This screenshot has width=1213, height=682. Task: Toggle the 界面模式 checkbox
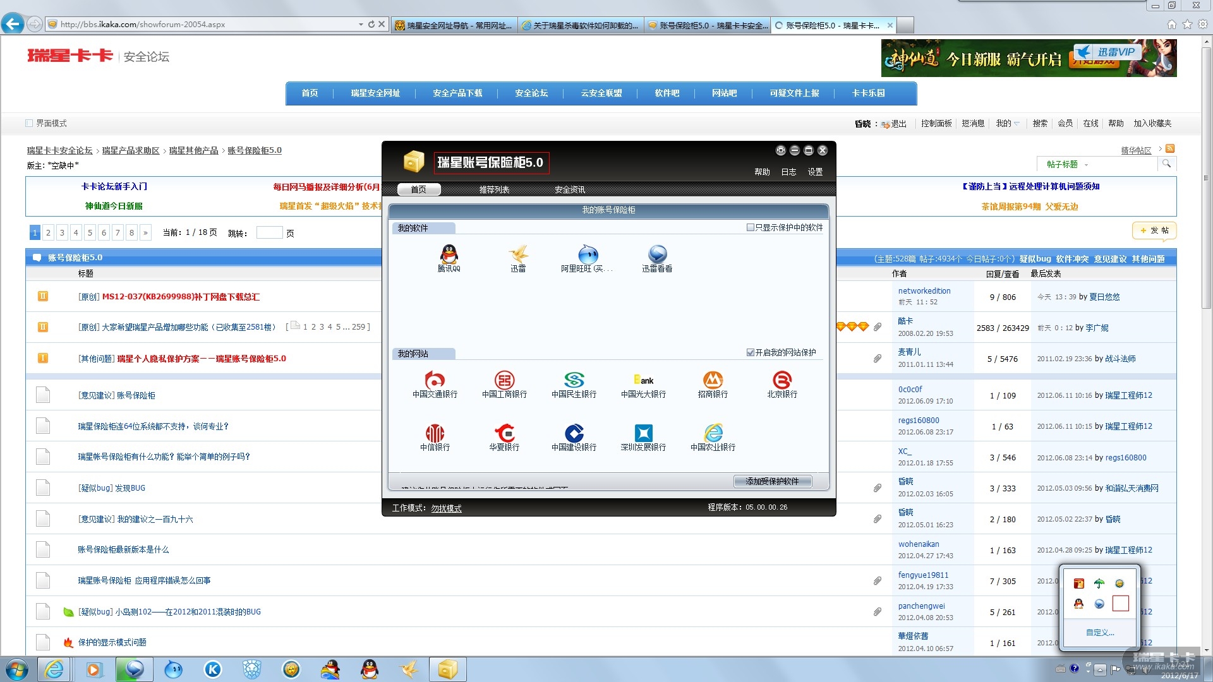click(29, 123)
